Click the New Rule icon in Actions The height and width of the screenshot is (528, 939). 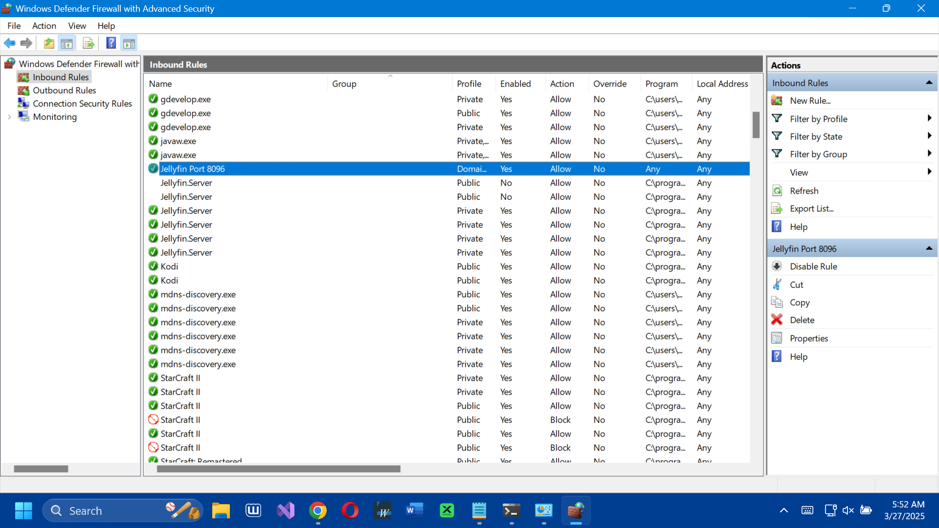777,101
